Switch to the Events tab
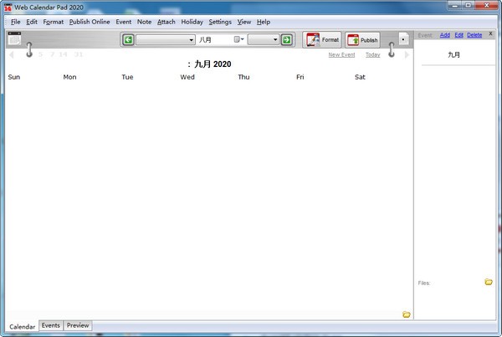502x337 pixels. click(51, 325)
